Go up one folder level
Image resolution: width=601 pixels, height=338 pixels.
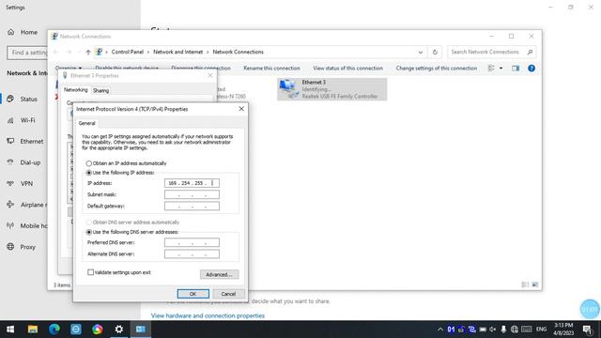click(88, 53)
